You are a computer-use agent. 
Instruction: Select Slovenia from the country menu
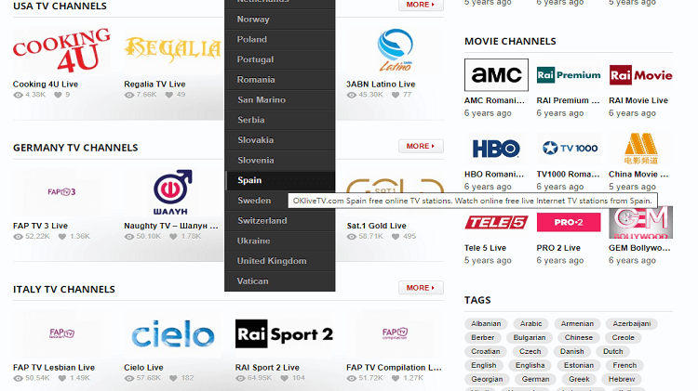point(279,160)
